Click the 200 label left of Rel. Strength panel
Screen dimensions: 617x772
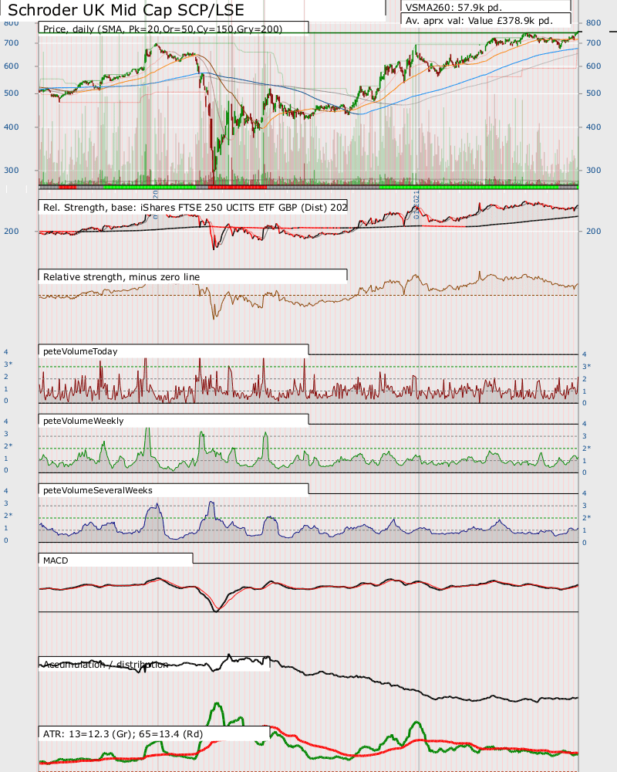12,231
